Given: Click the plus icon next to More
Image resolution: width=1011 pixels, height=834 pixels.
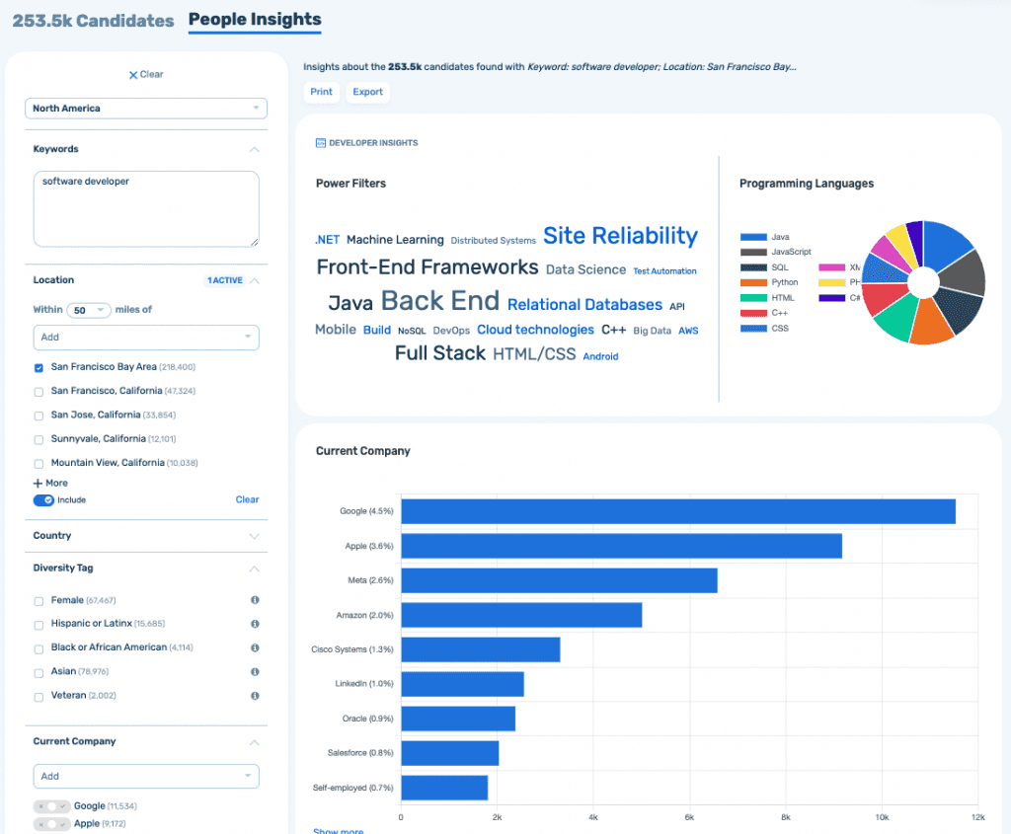Looking at the screenshot, I should click(38, 484).
